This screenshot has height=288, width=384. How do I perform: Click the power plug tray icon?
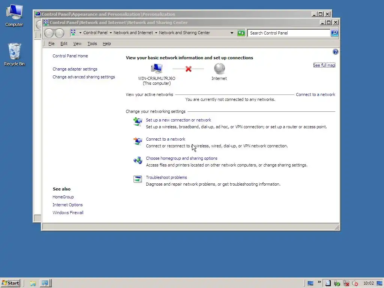[x=337, y=283]
